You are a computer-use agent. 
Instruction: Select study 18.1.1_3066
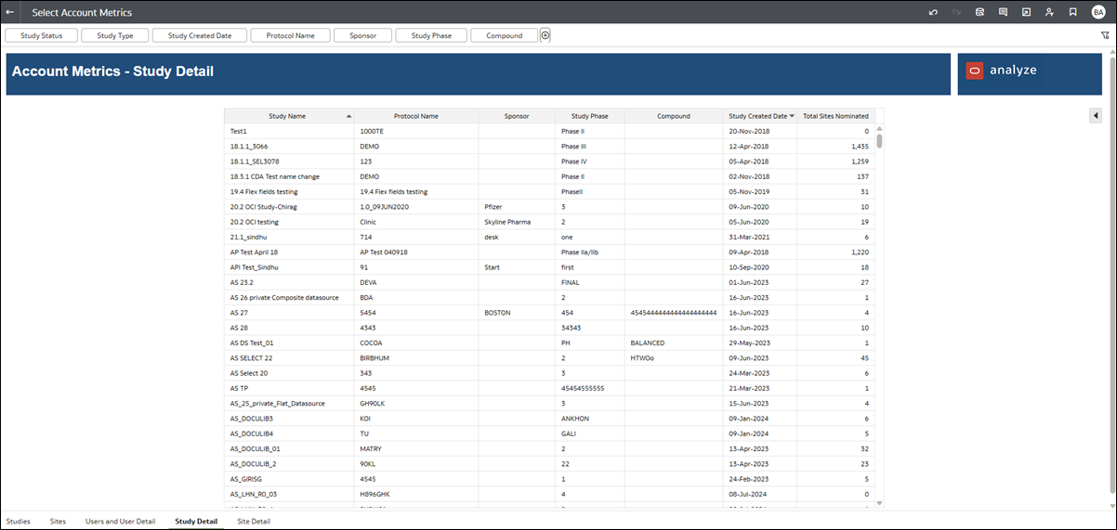pyautogui.click(x=248, y=147)
